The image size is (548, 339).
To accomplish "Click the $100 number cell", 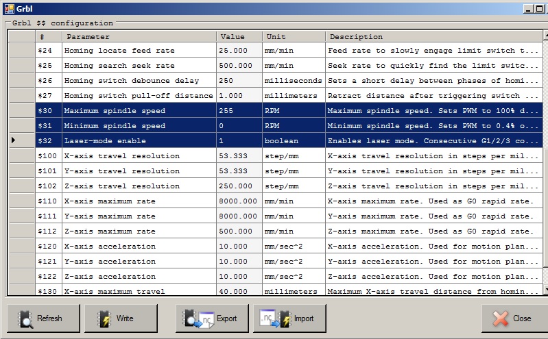I will (49, 155).
